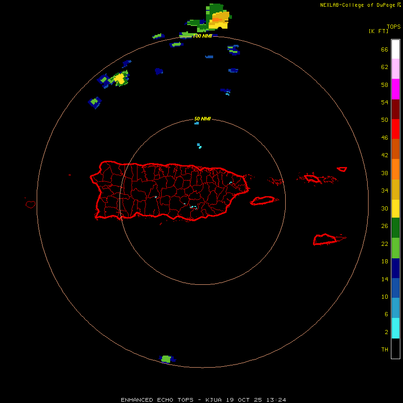Image resolution: width=403 pixels, height=403 pixels.
Task: Click the blue-green echo near the west ring
Action: (x=95, y=102)
